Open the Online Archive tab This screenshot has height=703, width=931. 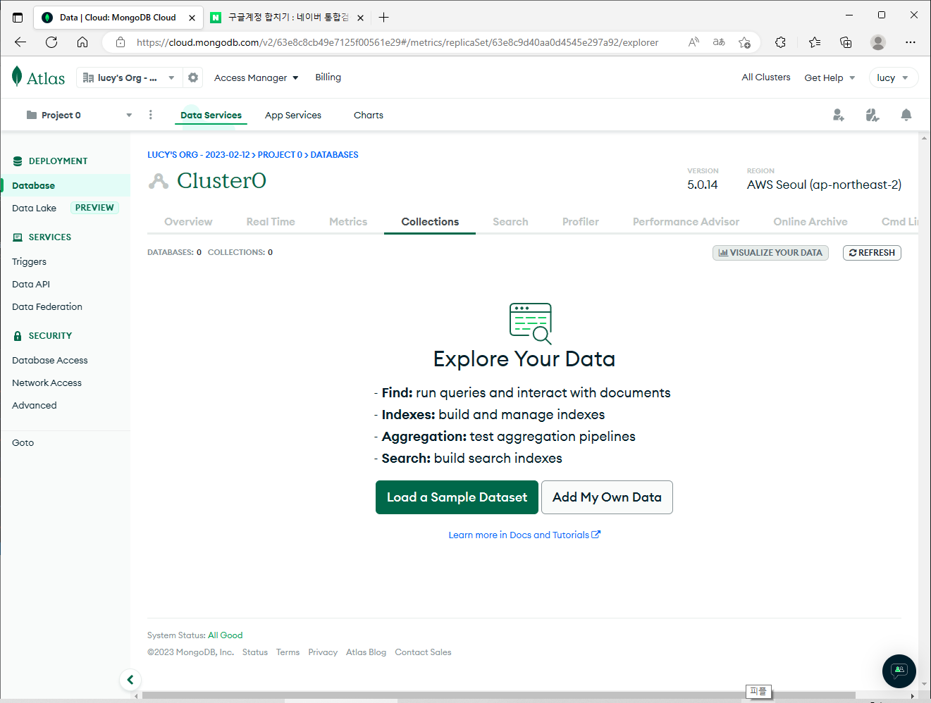pos(810,221)
